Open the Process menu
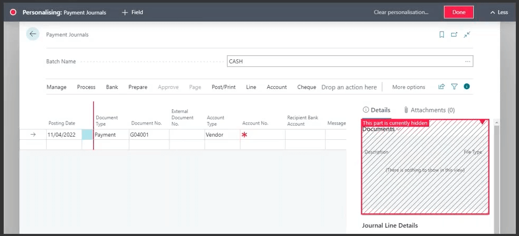The width and height of the screenshot is (519, 236). 86,87
